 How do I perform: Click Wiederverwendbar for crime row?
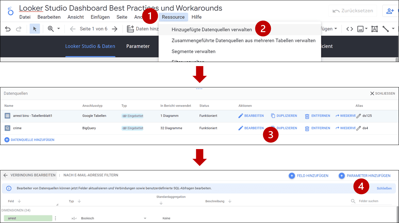346,128
